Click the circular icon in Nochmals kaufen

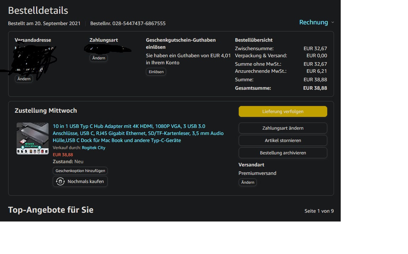[60, 181]
